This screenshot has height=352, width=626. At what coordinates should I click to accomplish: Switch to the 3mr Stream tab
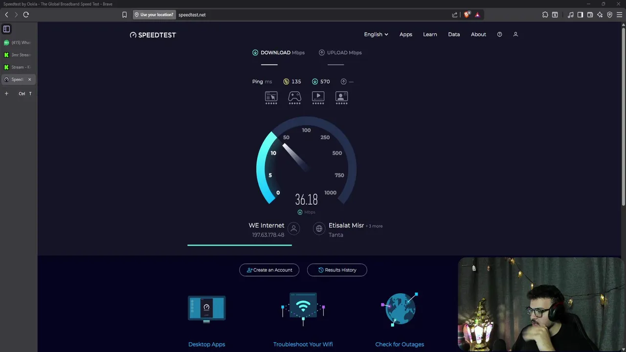[x=18, y=55]
